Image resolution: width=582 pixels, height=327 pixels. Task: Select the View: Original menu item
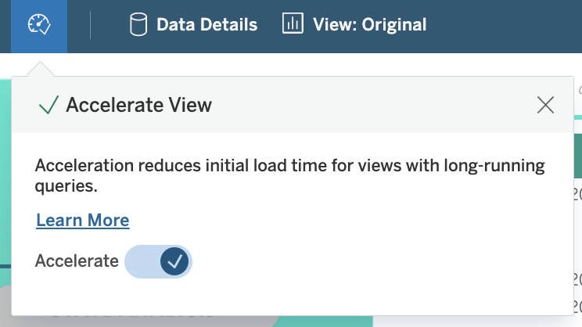point(369,25)
